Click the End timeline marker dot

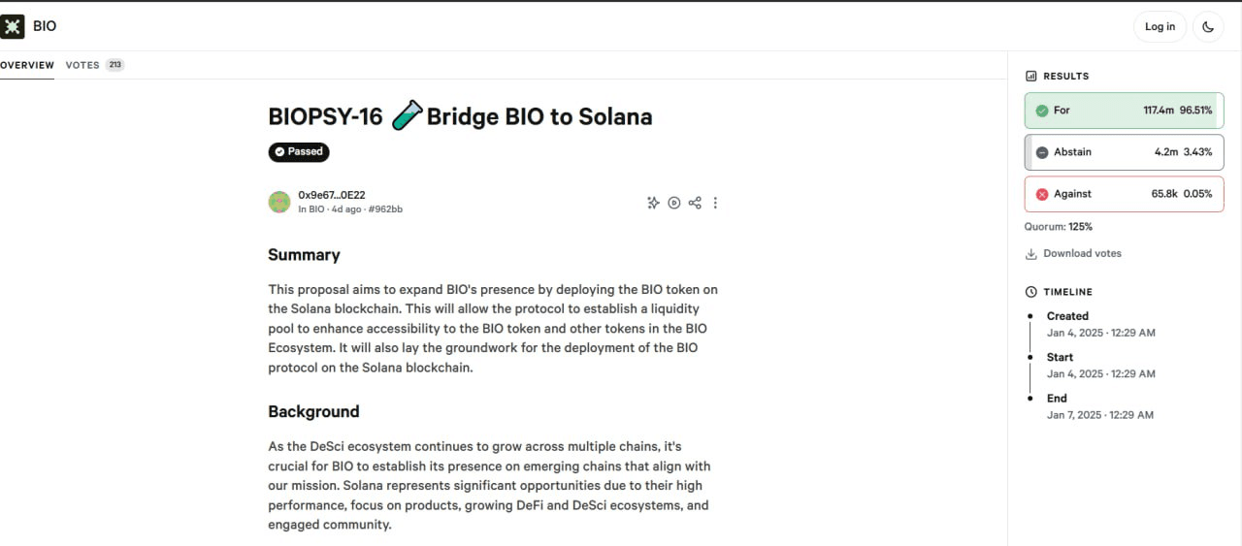1030,399
